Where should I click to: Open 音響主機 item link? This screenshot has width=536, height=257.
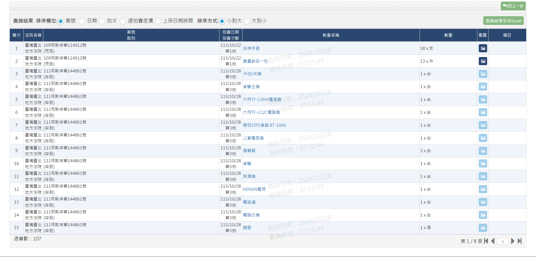[x=251, y=87]
